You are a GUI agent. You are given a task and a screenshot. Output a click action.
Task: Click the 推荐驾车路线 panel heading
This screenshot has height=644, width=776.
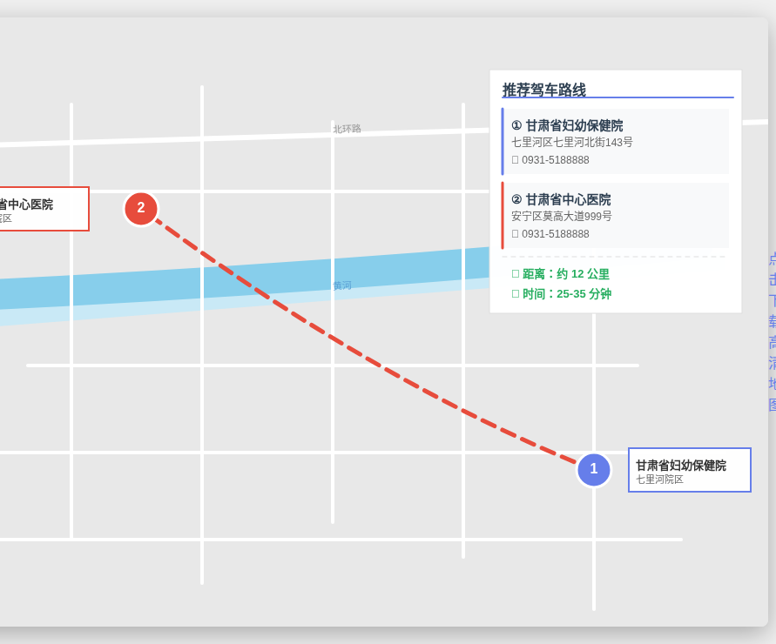543,90
